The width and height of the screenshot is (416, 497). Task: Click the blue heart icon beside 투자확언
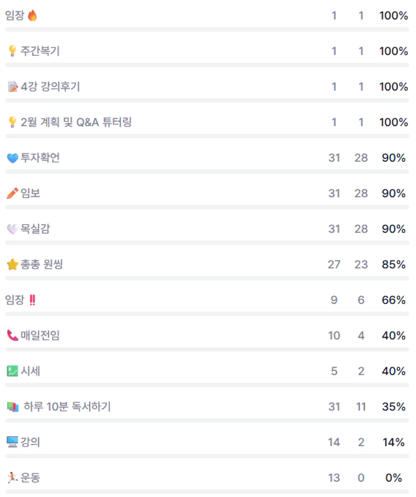[13, 158]
